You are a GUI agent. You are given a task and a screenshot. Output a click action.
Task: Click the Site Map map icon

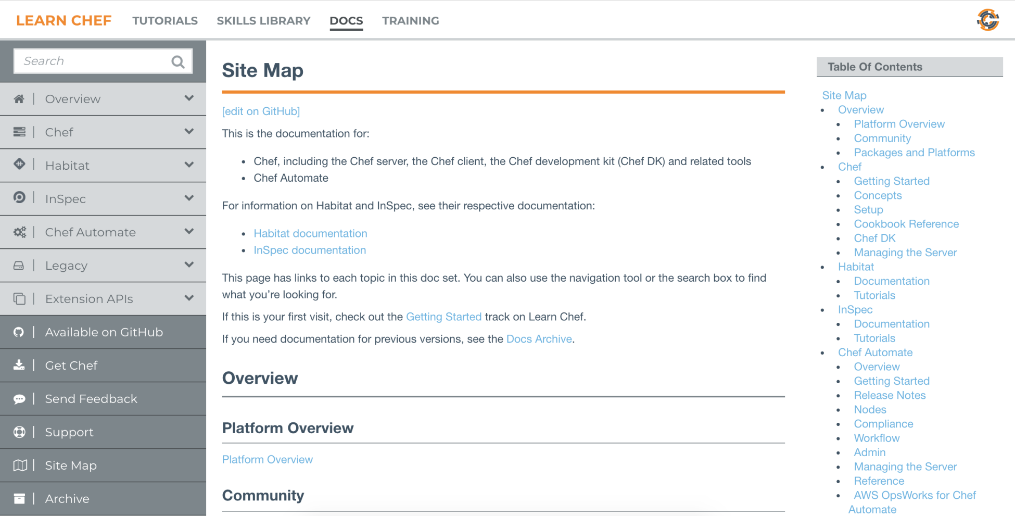(20, 465)
